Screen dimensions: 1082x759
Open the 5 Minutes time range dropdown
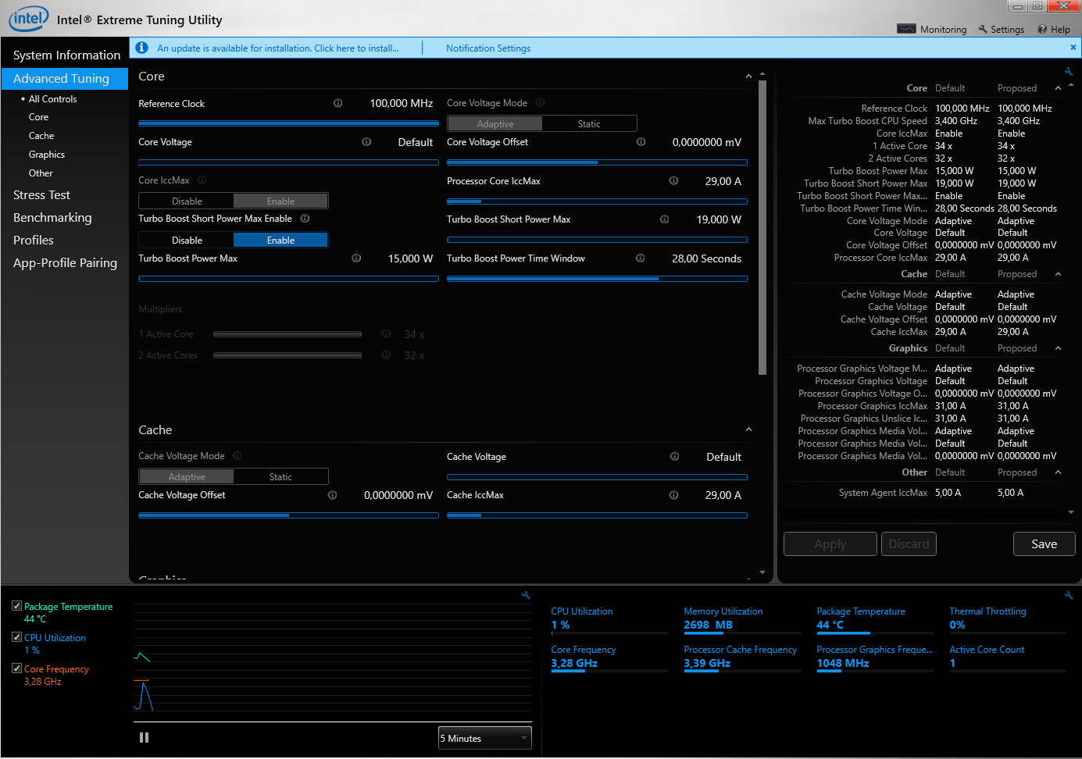pos(484,738)
